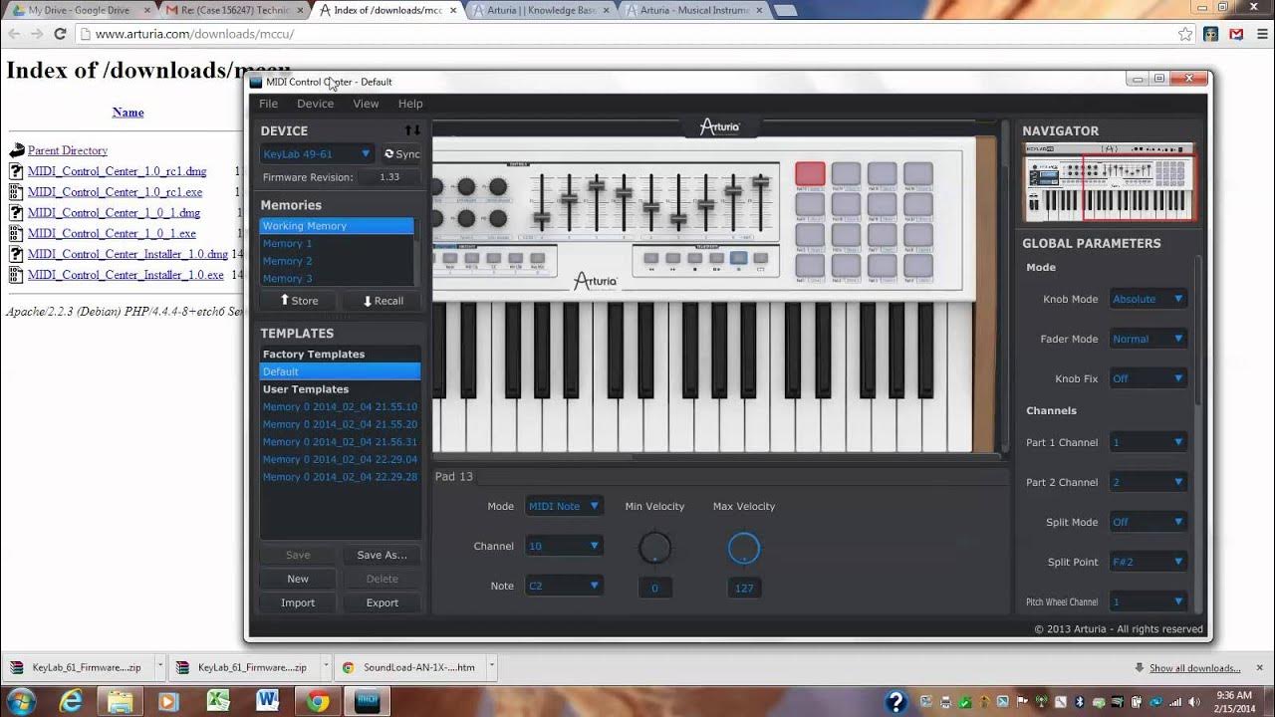This screenshot has height=717, width=1275.
Task: Open the File menu in MIDI Control Center
Action: [x=269, y=104]
